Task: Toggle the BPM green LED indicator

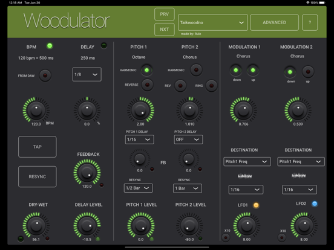Action: click(50, 46)
